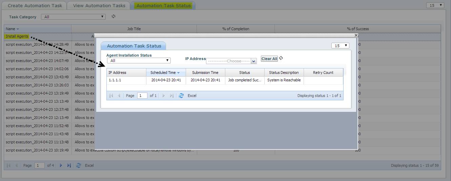Go to last page in popup pager
Image resolution: width=451 pixels, height=181 pixels.
pyautogui.click(x=171, y=96)
